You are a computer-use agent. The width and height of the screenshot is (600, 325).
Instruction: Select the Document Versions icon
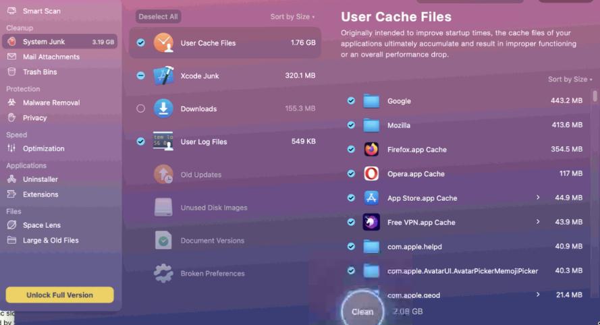(163, 240)
